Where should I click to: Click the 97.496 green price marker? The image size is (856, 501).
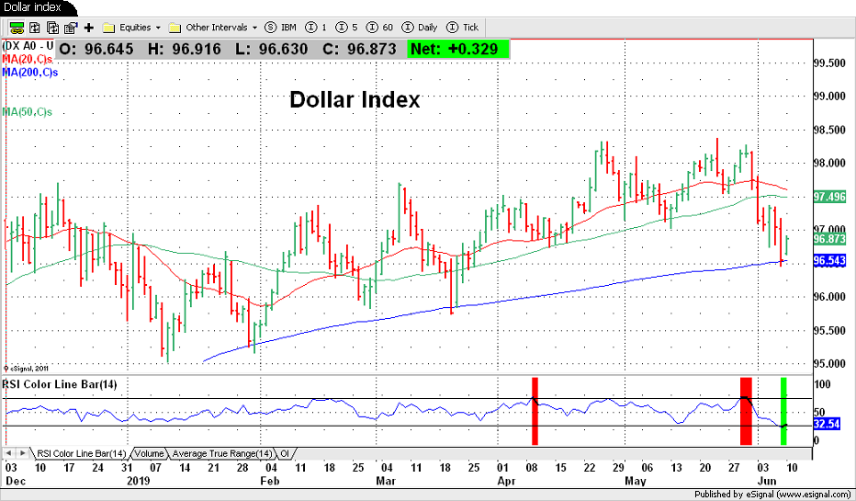point(829,197)
